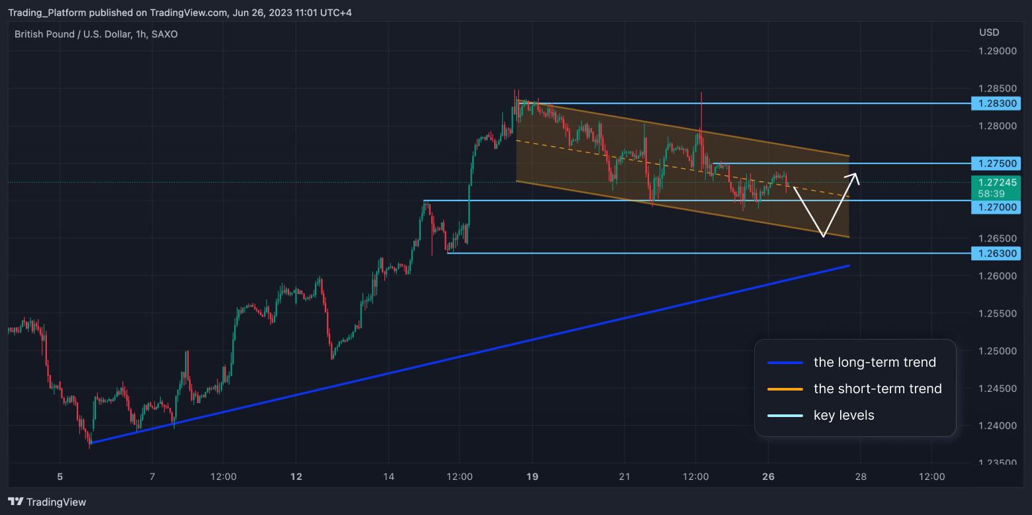This screenshot has height=515, width=1032.
Task: Click the date label 21 on time axis
Action: pyautogui.click(x=625, y=477)
